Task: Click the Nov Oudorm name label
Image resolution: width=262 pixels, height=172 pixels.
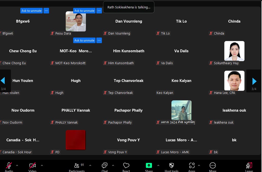Action: (x=12, y=123)
